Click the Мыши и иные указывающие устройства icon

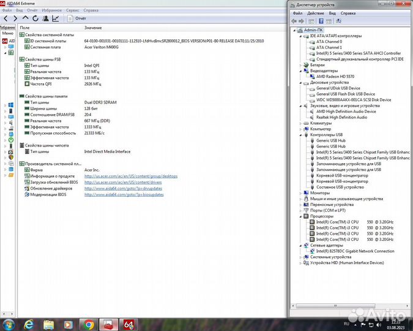pos(306,199)
